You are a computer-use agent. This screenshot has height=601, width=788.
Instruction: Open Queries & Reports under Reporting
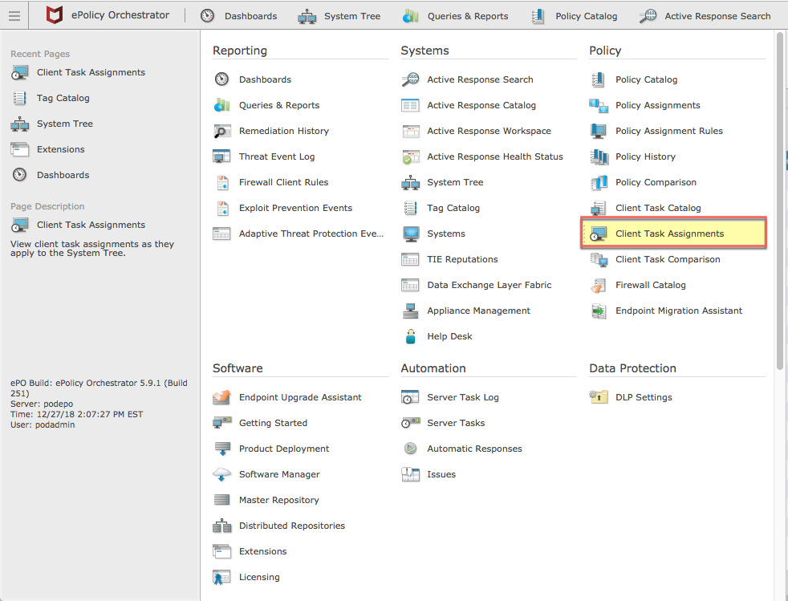(x=279, y=106)
